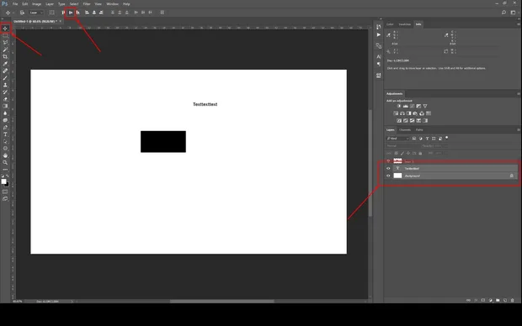Open the Filter menu
522x326 pixels.
point(87,4)
